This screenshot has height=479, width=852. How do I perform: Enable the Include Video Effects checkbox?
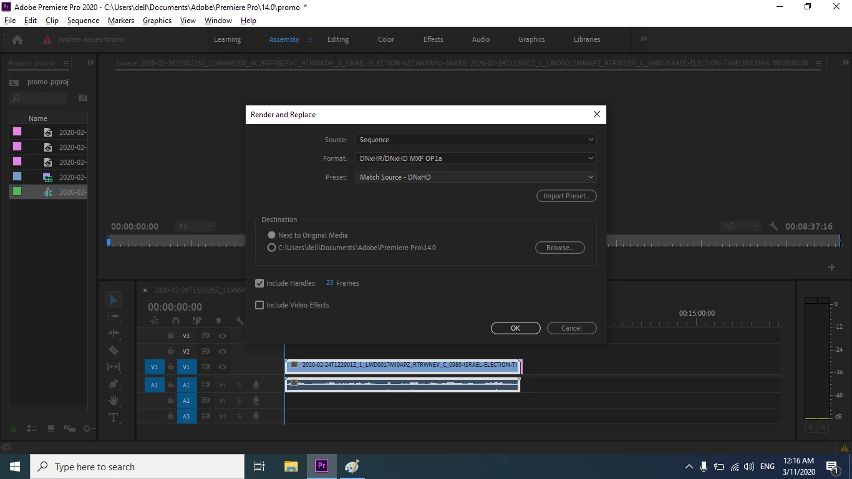259,305
